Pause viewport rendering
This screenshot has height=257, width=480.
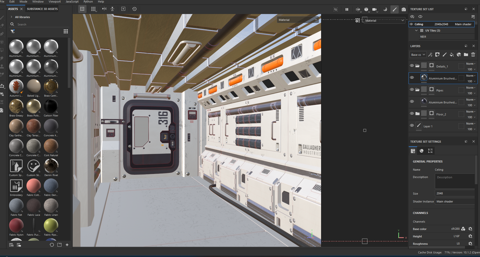tap(347, 9)
